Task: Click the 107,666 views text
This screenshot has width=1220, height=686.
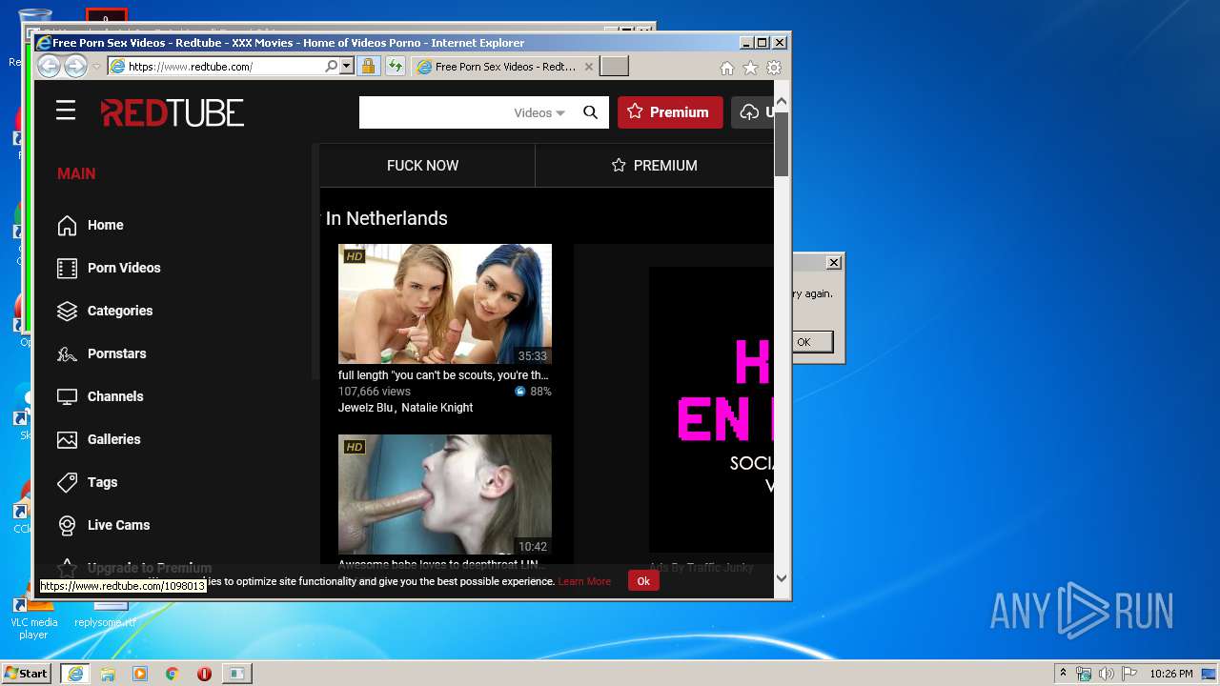Action: (x=375, y=392)
